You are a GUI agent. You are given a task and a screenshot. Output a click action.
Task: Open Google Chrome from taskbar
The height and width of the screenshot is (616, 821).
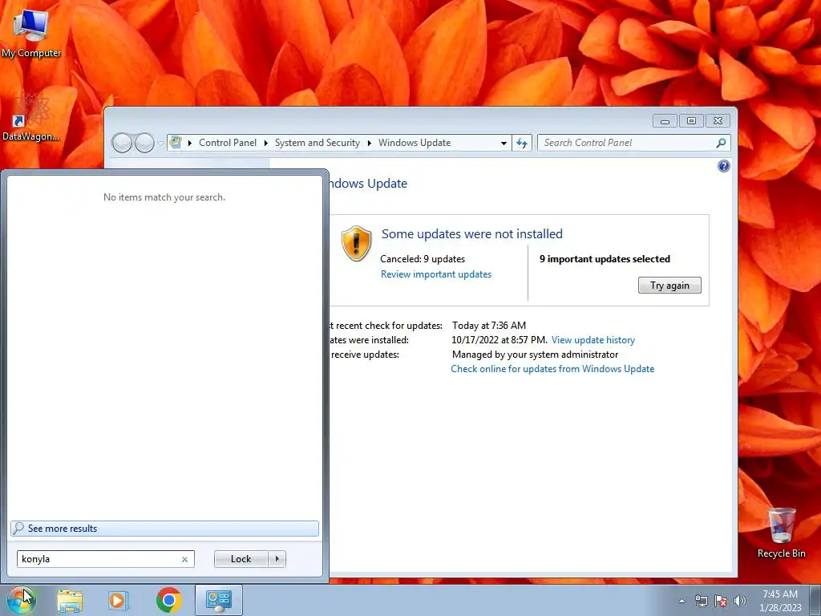coord(168,600)
